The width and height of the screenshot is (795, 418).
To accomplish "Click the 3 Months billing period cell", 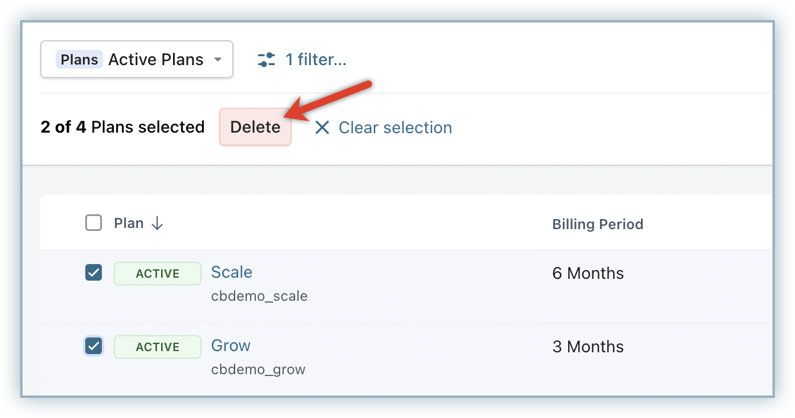I will tap(588, 347).
